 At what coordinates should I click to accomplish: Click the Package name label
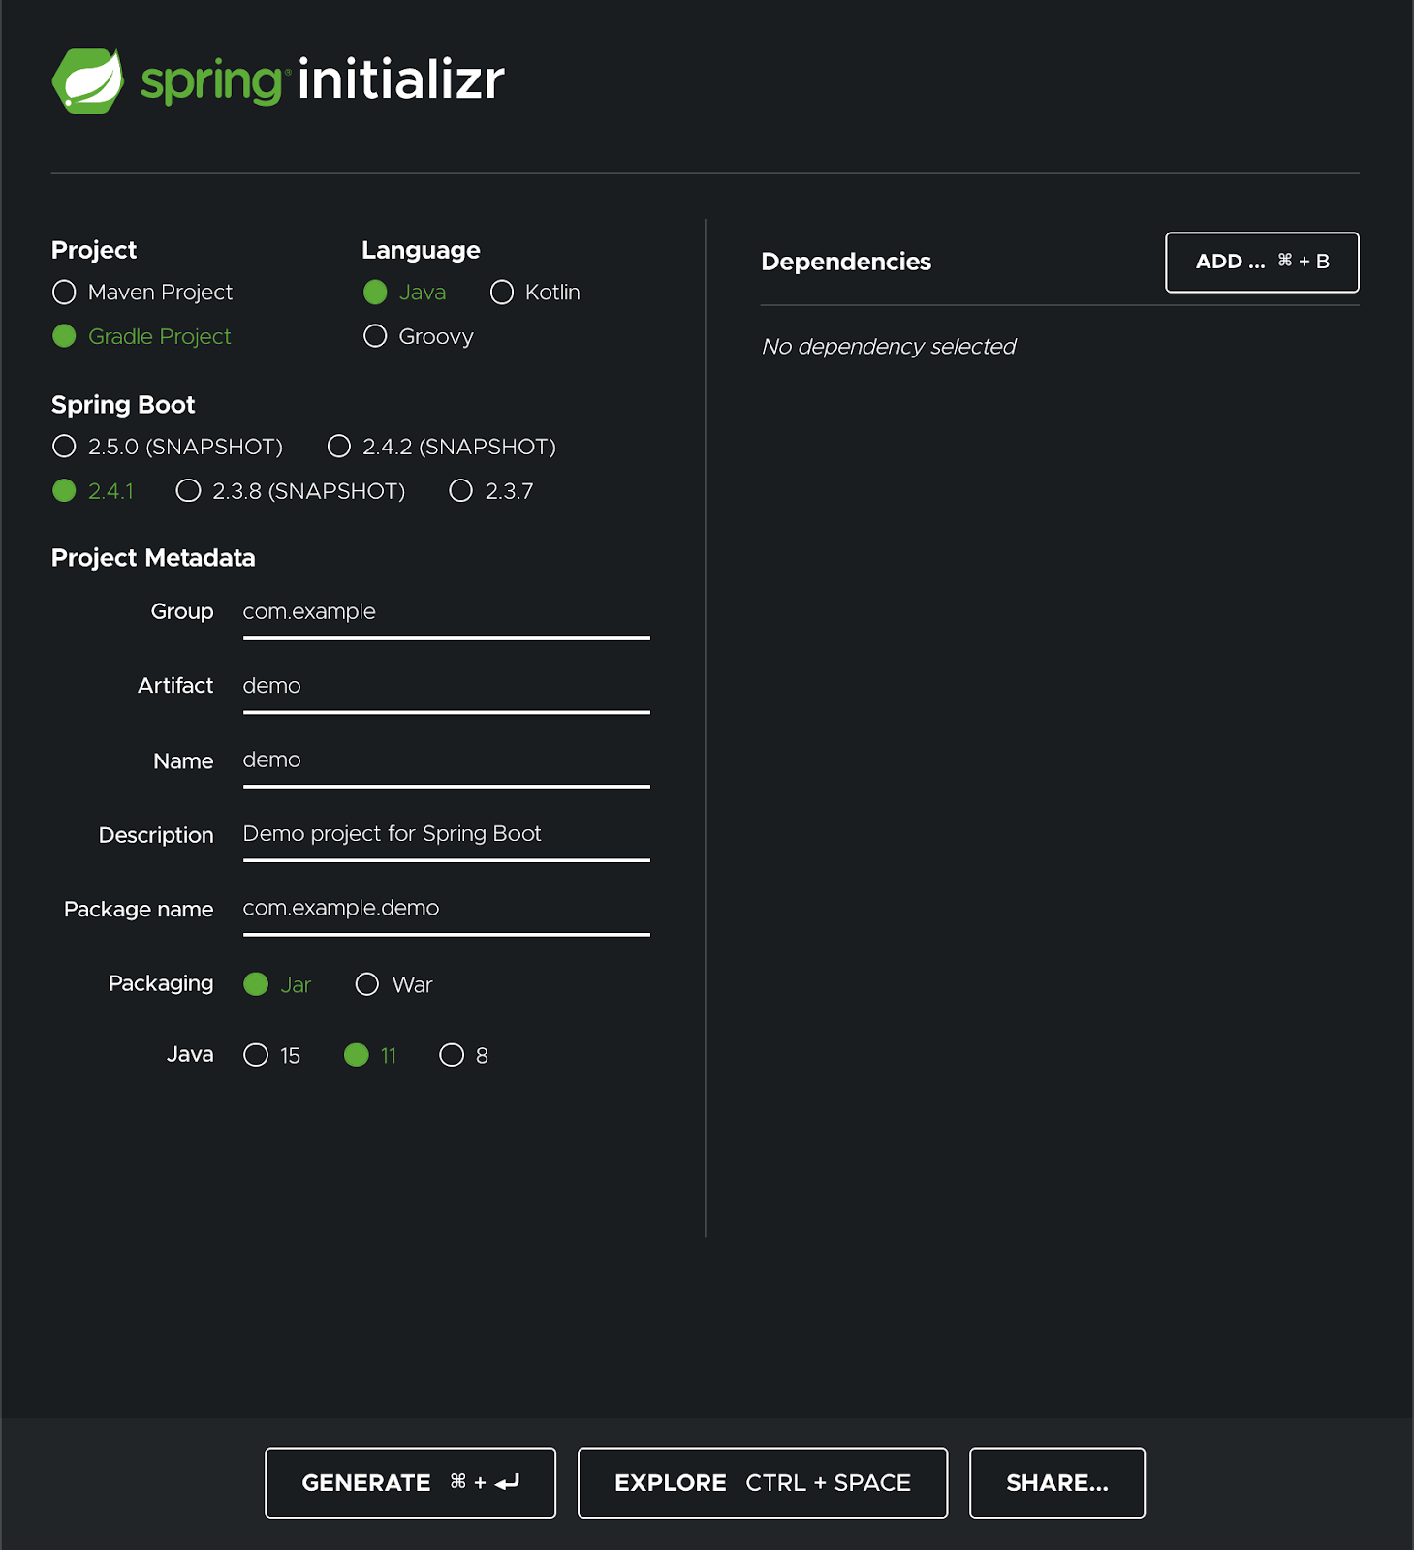(x=139, y=909)
